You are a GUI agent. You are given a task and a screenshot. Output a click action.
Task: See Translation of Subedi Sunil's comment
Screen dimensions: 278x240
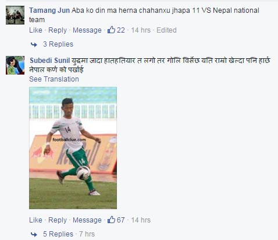coord(54,79)
